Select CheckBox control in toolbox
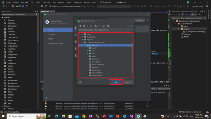This screenshot has width=211, height=119. [12, 34]
